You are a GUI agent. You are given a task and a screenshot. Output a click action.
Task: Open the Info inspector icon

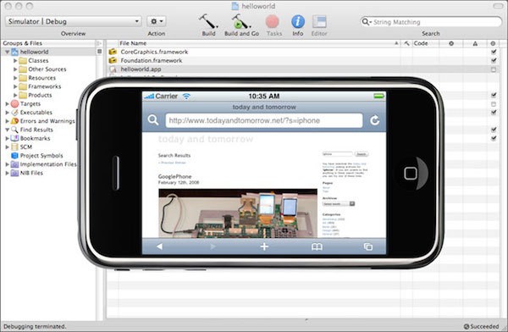(x=298, y=22)
